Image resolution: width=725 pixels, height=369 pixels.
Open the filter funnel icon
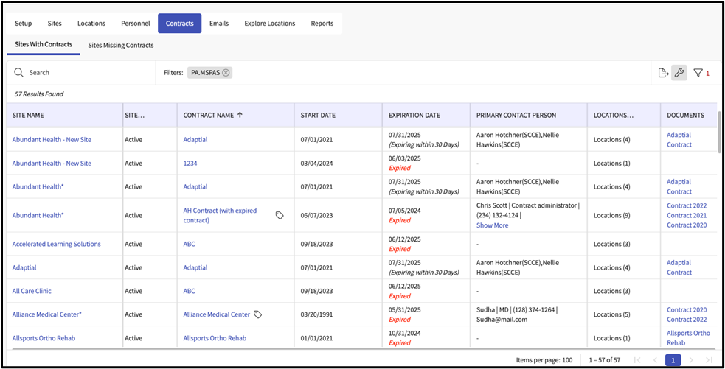(x=698, y=73)
